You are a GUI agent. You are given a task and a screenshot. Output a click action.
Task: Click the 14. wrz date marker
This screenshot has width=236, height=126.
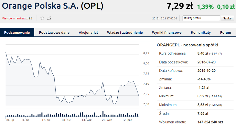pyautogui.click(x=87, y=120)
